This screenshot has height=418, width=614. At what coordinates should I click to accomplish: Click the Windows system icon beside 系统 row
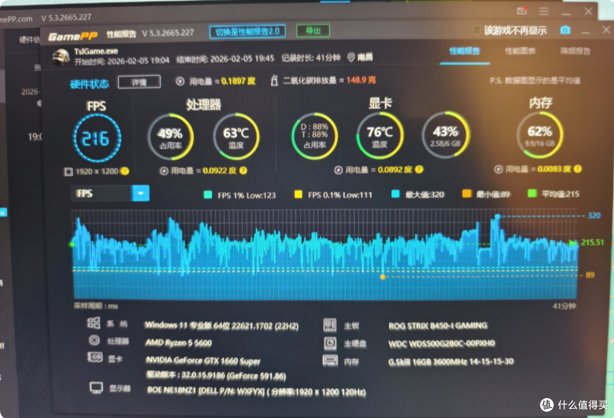94,323
